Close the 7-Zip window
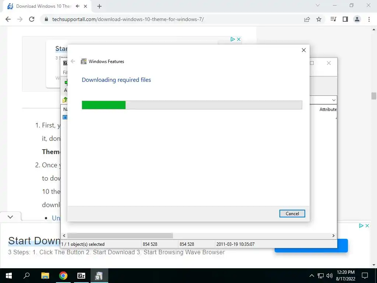377x283 pixels. [329, 63]
